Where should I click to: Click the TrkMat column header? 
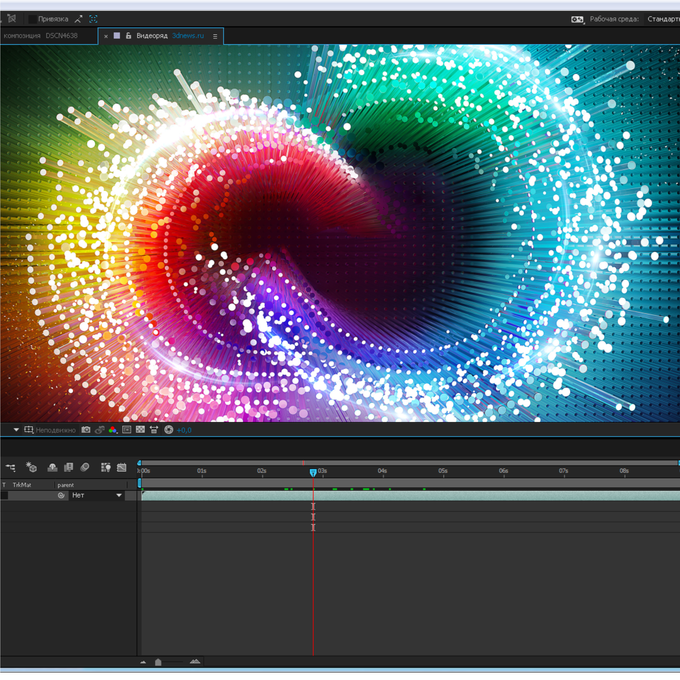coord(22,485)
